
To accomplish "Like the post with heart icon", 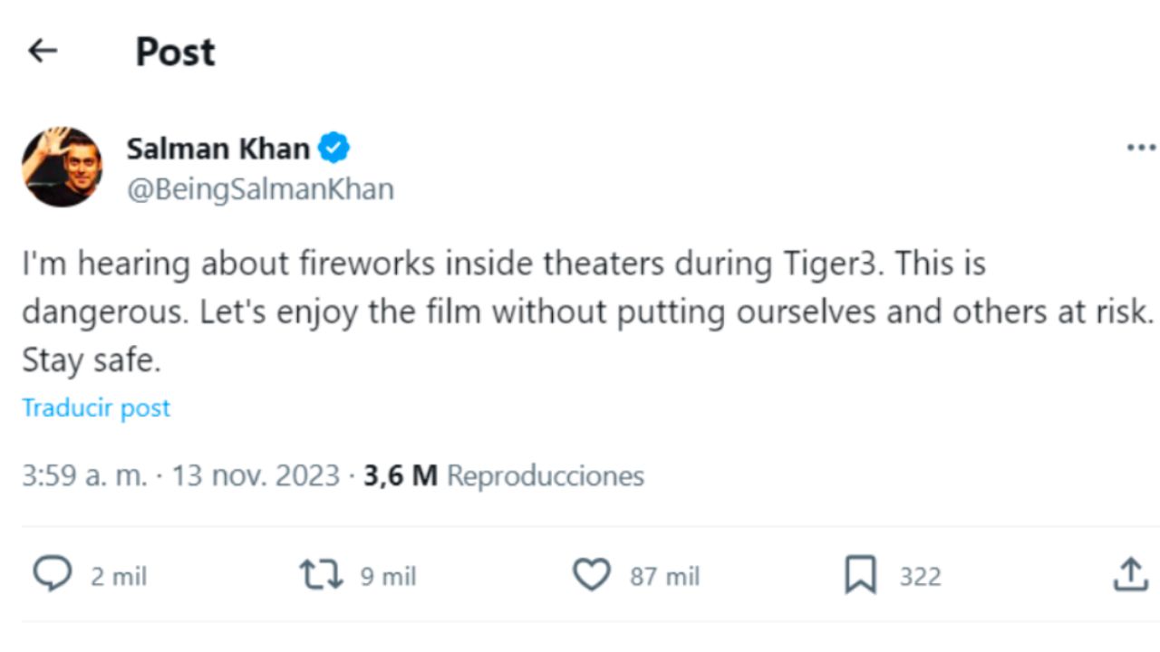I will point(592,575).
